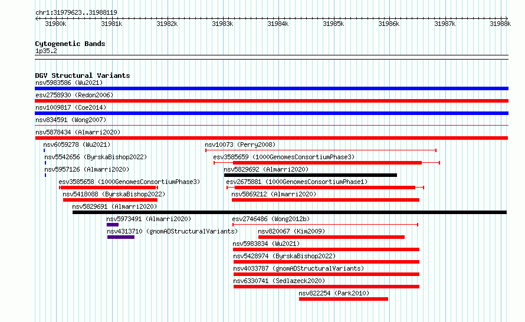Click red bar under nsv820067

[332, 237]
